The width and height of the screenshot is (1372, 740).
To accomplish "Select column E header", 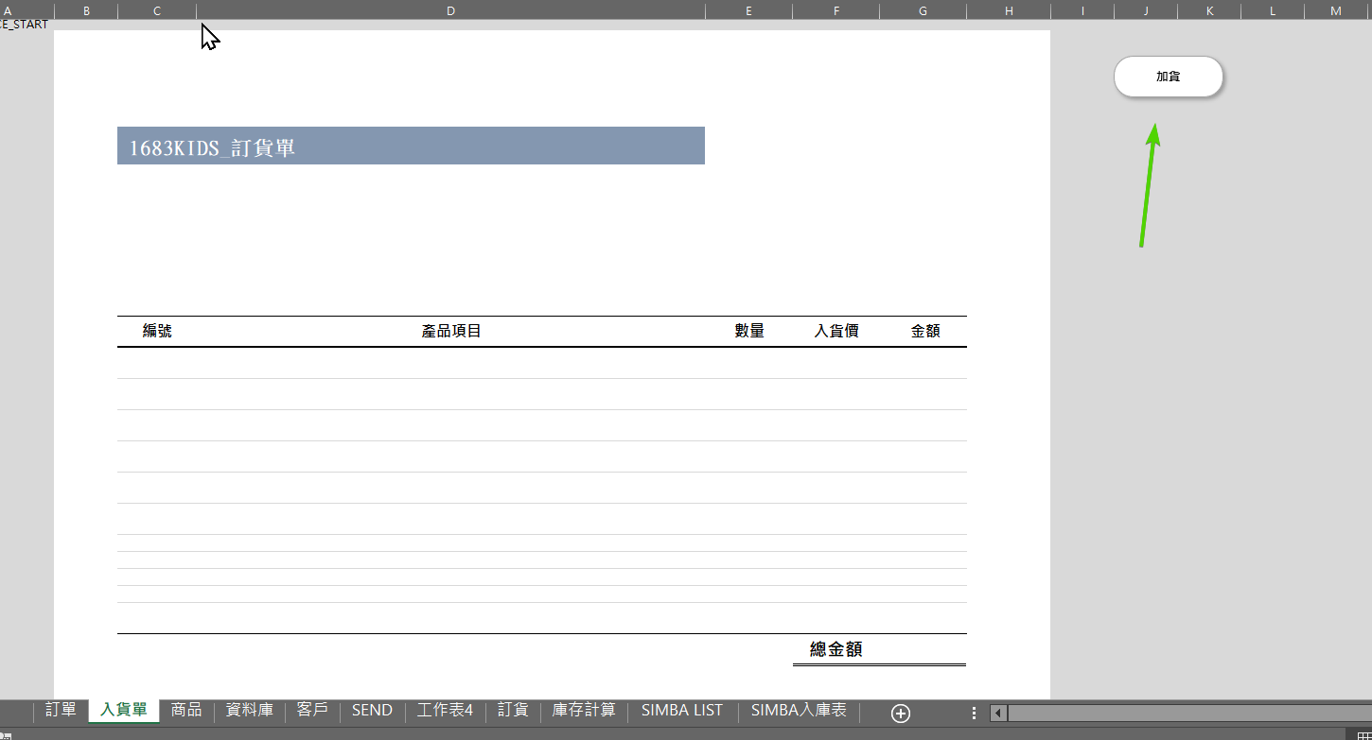I will click(748, 10).
